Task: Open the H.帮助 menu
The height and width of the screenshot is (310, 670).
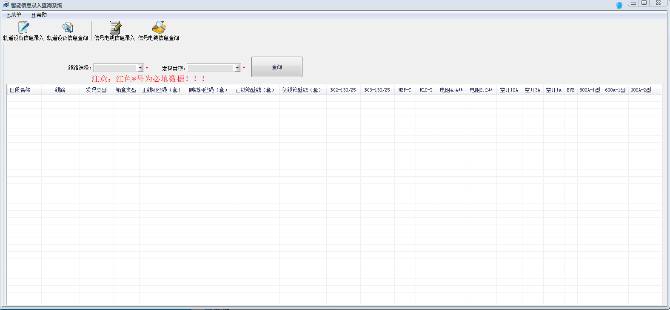Action: pyautogui.click(x=39, y=15)
